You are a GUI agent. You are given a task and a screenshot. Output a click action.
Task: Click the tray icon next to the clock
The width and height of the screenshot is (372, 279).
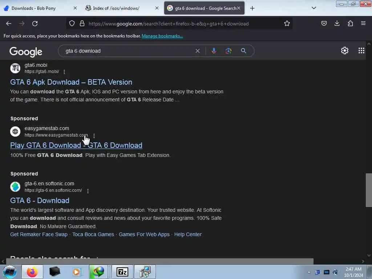pos(335,272)
